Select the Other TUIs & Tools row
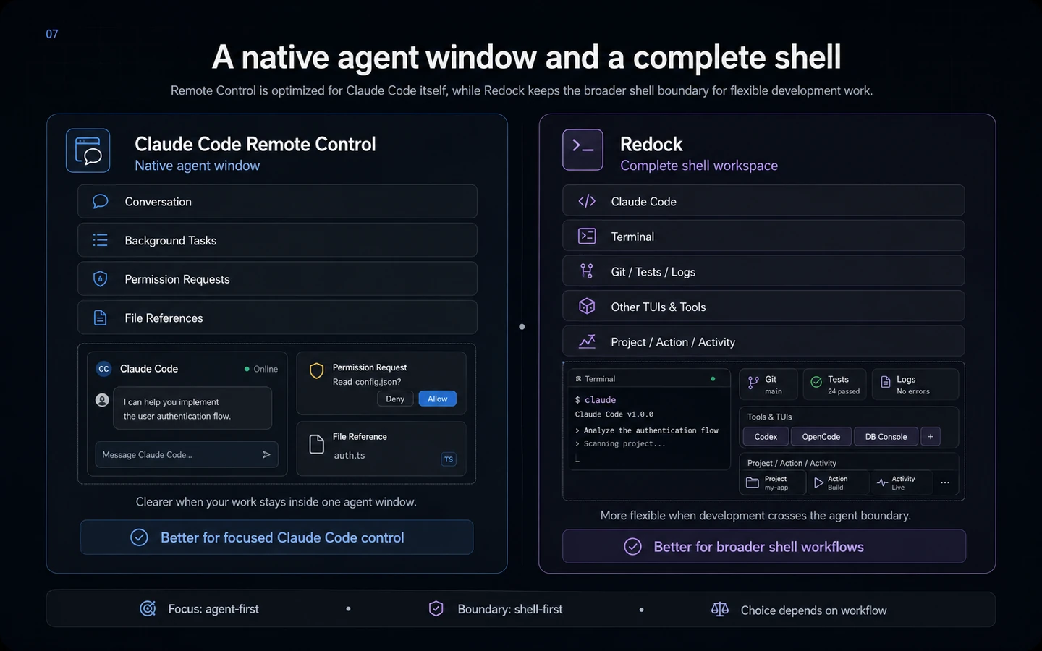This screenshot has height=651, width=1042. tap(763, 306)
